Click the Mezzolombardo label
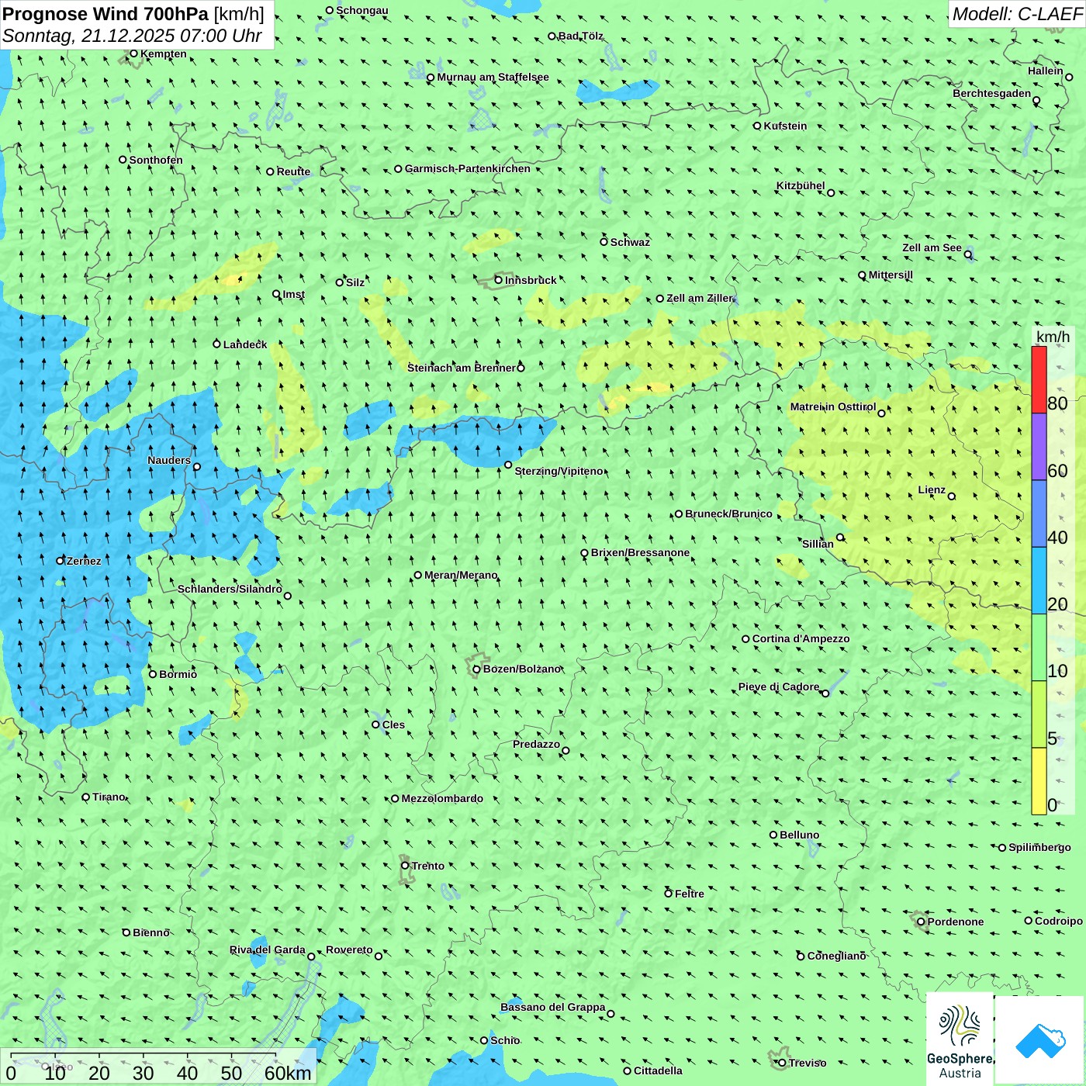 pos(442,798)
